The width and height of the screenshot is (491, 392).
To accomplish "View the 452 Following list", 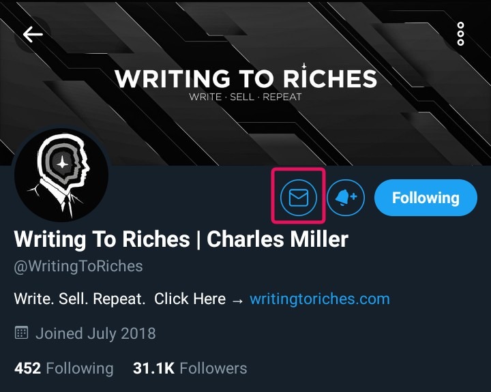I will [64, 369].
